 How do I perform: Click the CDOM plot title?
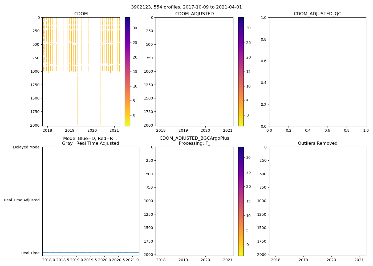click(x=81, y=14)
